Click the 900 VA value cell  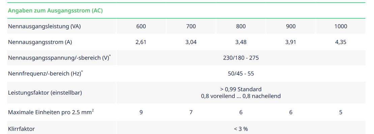pos(291,26)
